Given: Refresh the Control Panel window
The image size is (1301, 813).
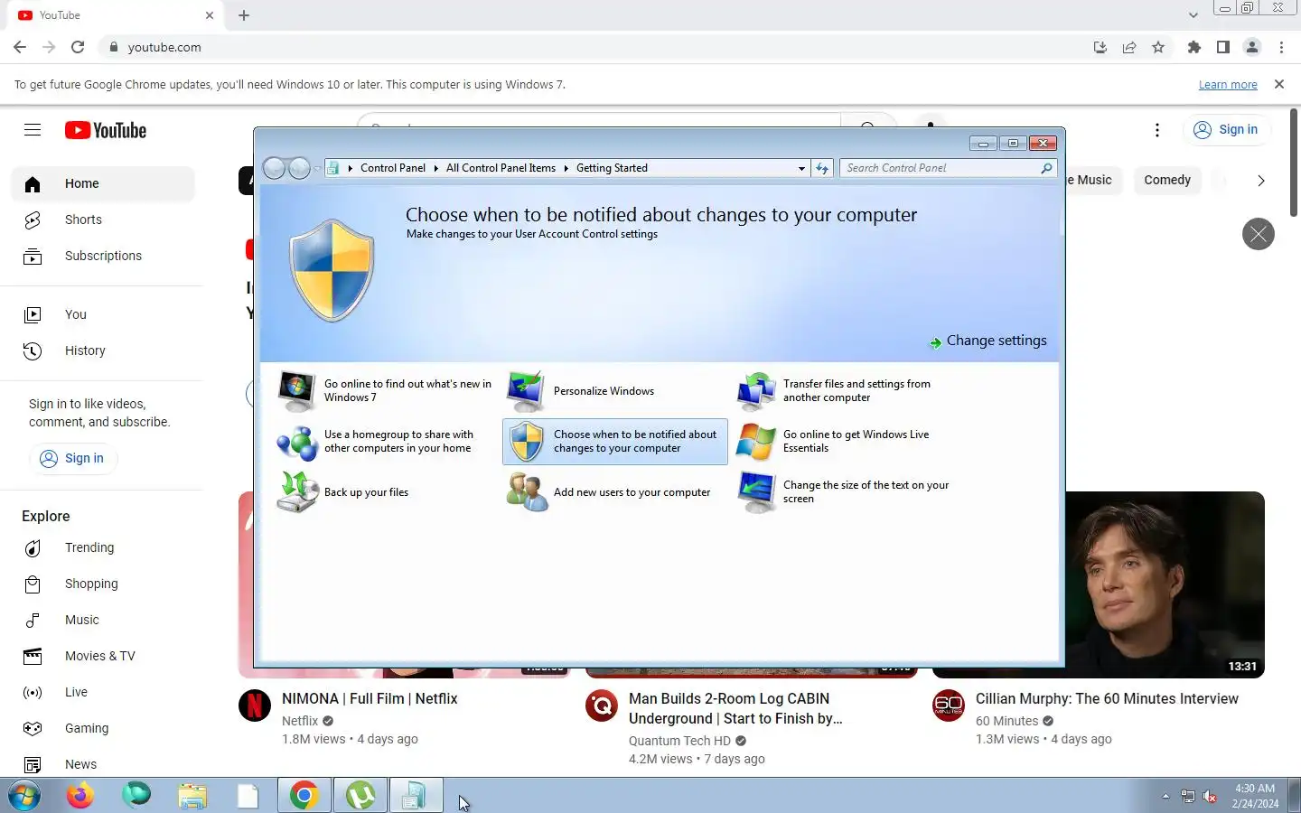Looking at the screenshot, I should click(x=822, y=168).
